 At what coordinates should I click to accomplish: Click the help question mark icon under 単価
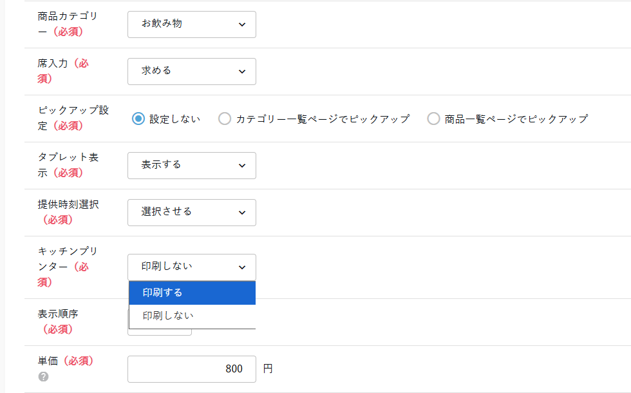[43, 377]
